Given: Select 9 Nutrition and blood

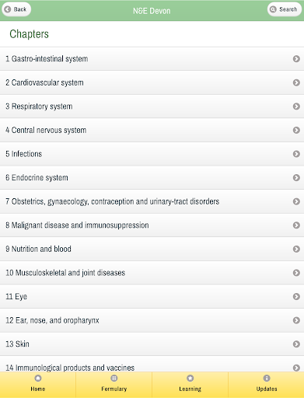Looking at the screenshot, I should pyautogui.click(x=152, y=249).
